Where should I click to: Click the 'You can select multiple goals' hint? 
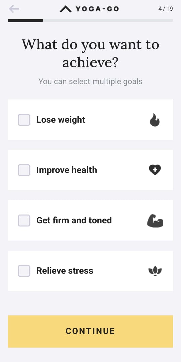click(x=90, y=81)
